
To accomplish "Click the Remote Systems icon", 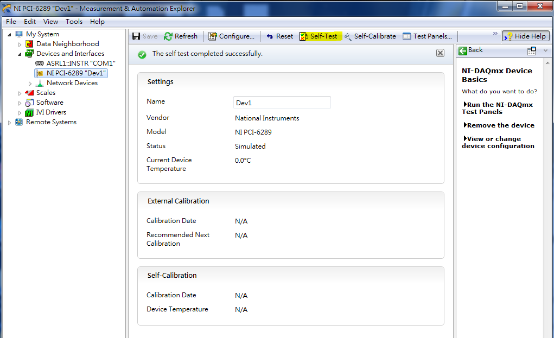I will [19, 122].
